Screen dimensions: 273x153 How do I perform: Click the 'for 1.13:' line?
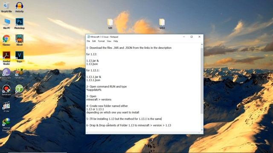click(x=92, y=54)
